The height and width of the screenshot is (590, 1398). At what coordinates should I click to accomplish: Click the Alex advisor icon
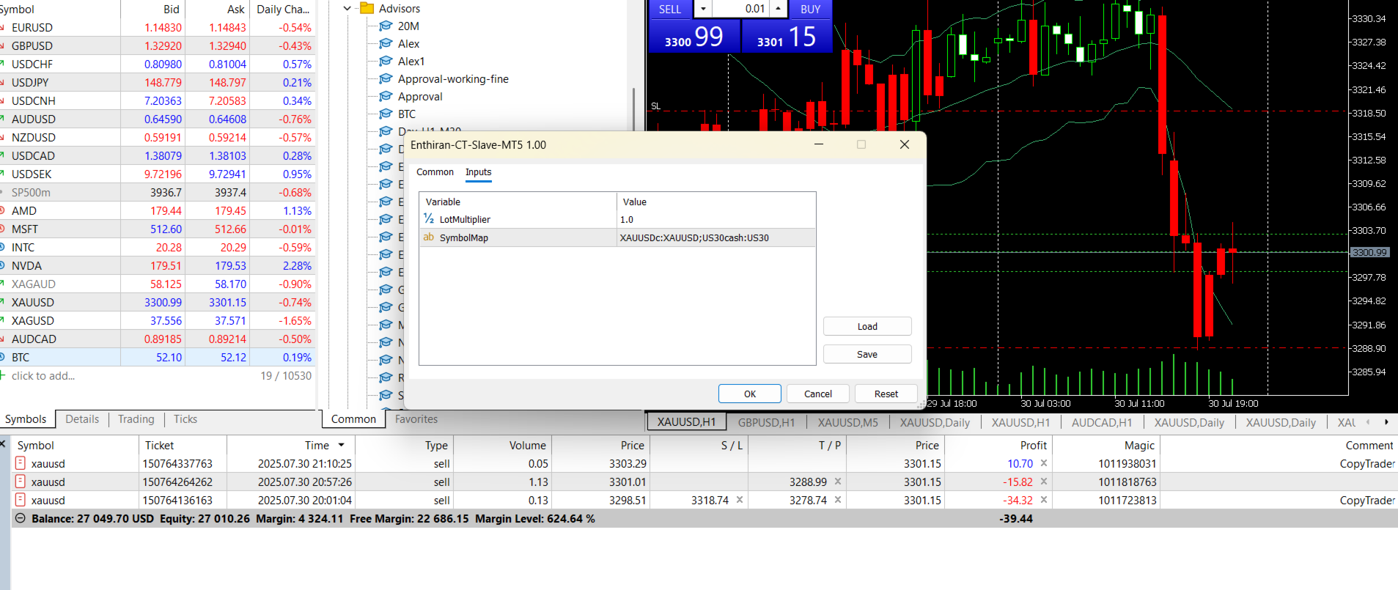point(386,43)
